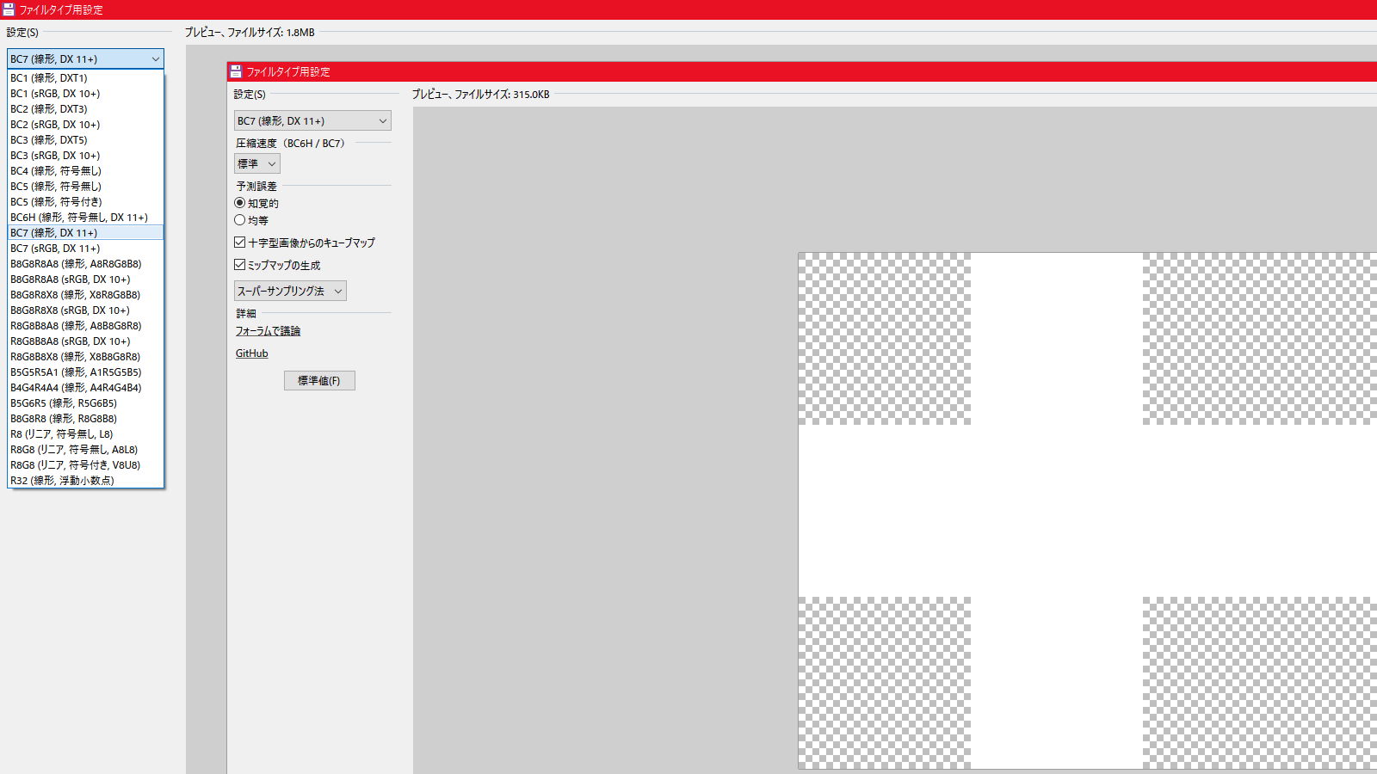Choose BC3 (線形, DXT5) option
The width and height of the screenshot is (1377, 774).
[85, 139]
